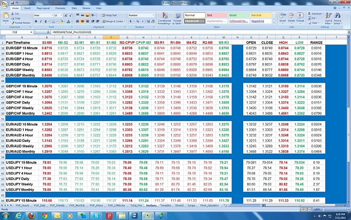This screenshot has width=351, height=220.
Task: Open the Pivot_Calculator sheet tab
Action: 209,205
